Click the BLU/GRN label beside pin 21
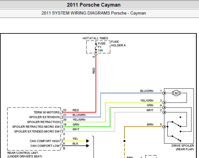This screenshot has width=199, height=158. [79, 115]
